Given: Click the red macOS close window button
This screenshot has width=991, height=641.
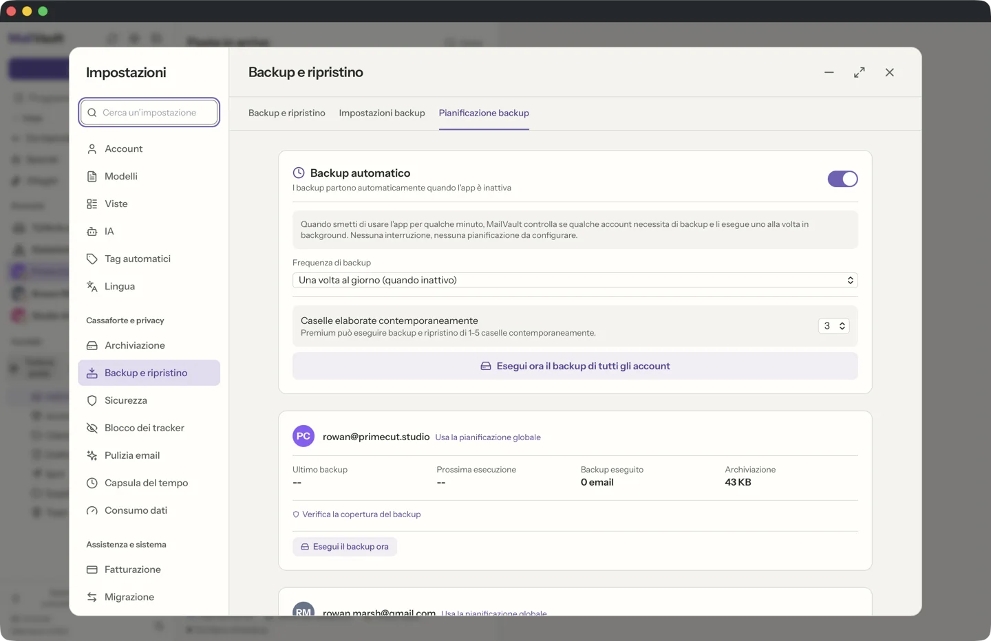Looking at the screenshot, I should click(11, 11).
